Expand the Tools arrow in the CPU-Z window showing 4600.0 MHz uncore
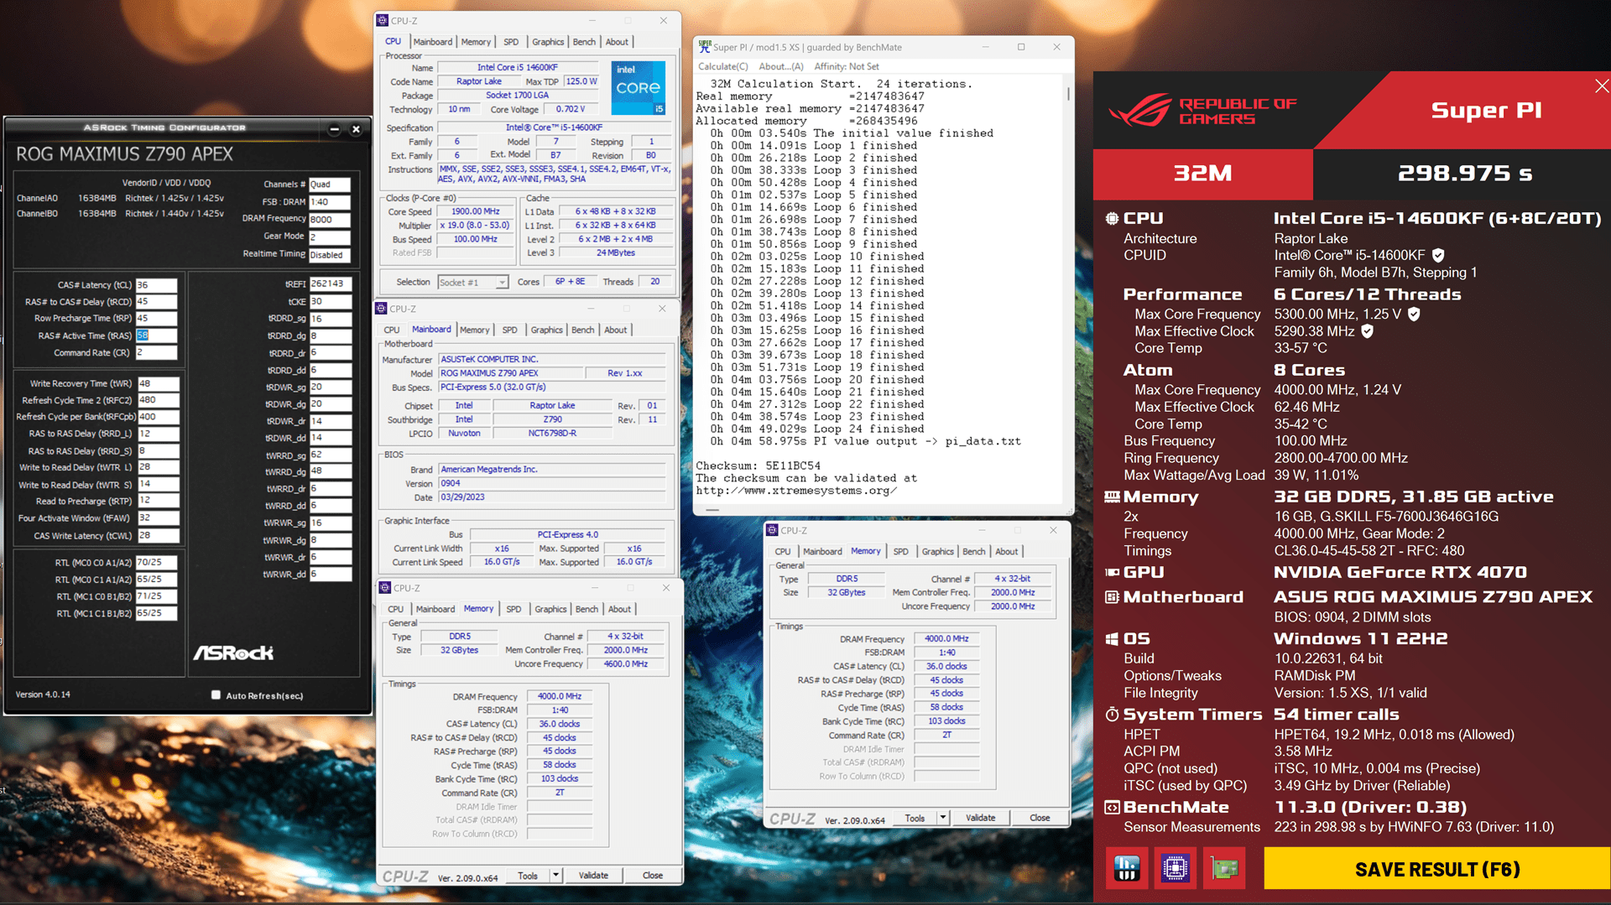1611x905 pixels. tap(555, 876)
